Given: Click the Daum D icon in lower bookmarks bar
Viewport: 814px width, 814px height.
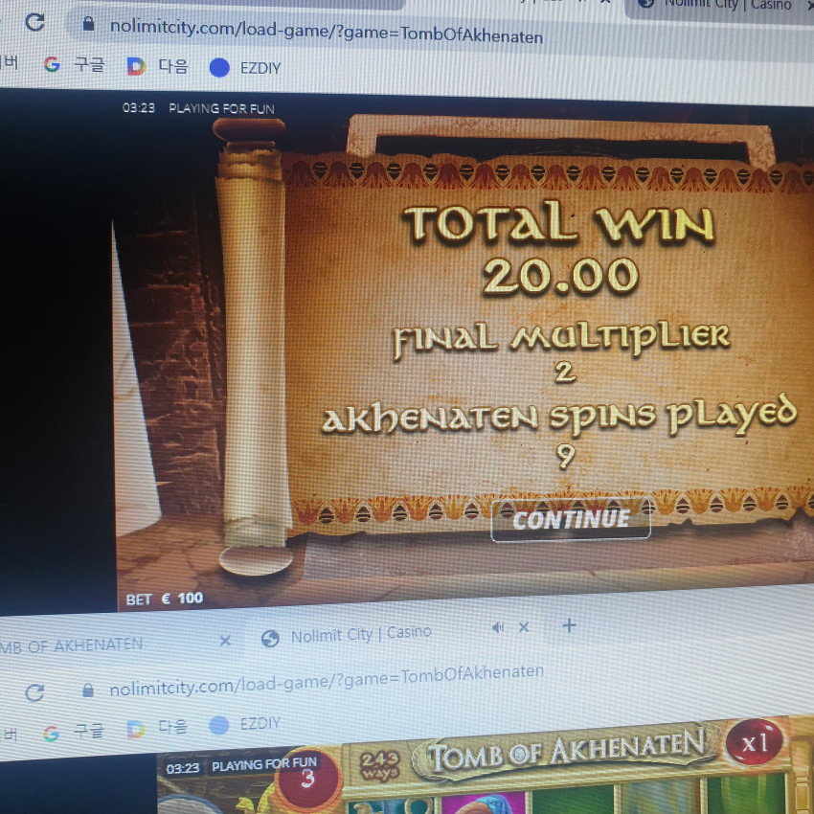Looking at the screenshot, I should (x=135, y=729).
